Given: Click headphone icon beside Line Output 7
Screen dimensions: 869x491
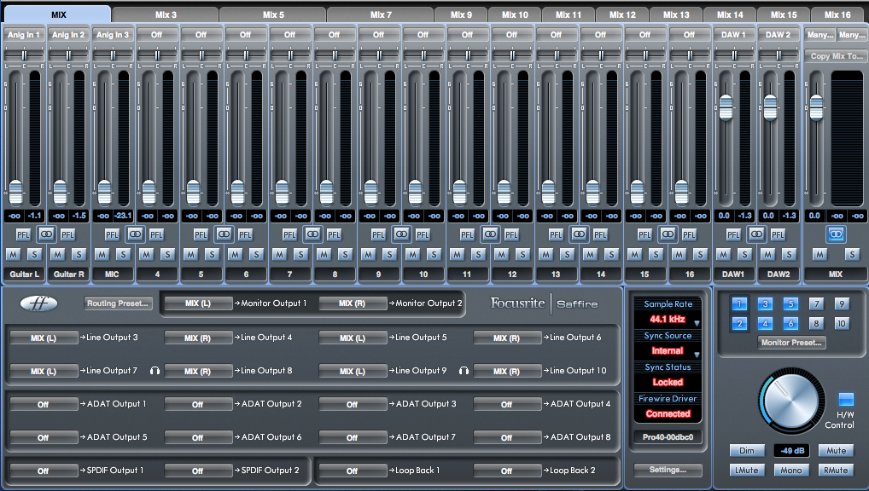Looking at the screenshot, I should [x=155, y=371].
